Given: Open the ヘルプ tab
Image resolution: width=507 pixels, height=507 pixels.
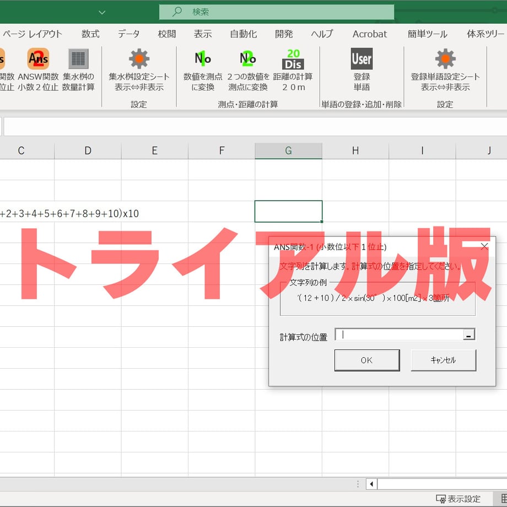Looking at the screenshot, I should tap(322, 34).
